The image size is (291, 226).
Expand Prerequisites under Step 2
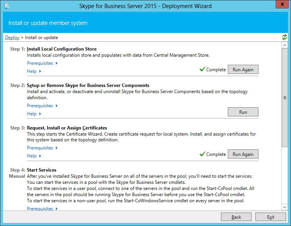[x=43, y=106]
